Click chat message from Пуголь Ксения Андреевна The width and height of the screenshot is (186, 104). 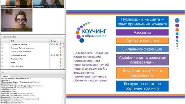(x=16, y=78)
